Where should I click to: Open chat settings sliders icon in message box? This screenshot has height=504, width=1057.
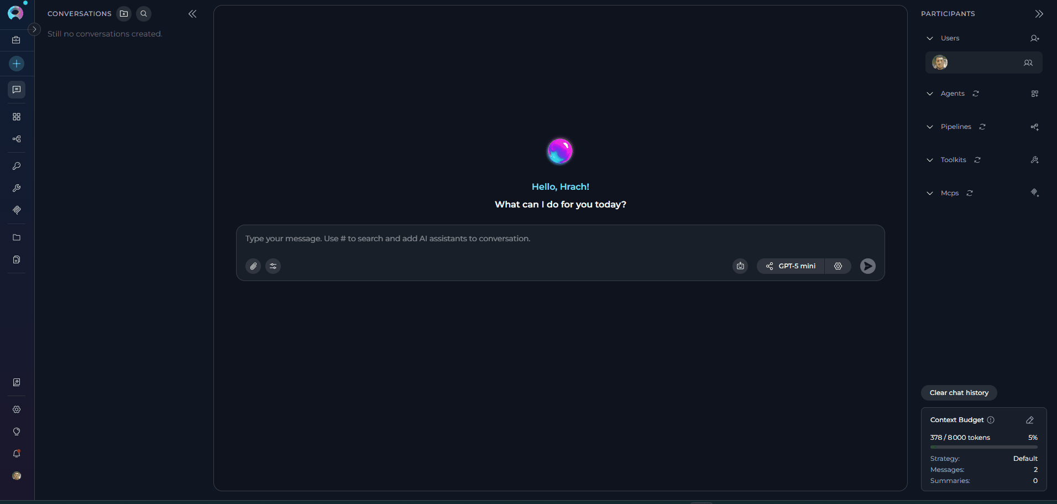point(273,266)
